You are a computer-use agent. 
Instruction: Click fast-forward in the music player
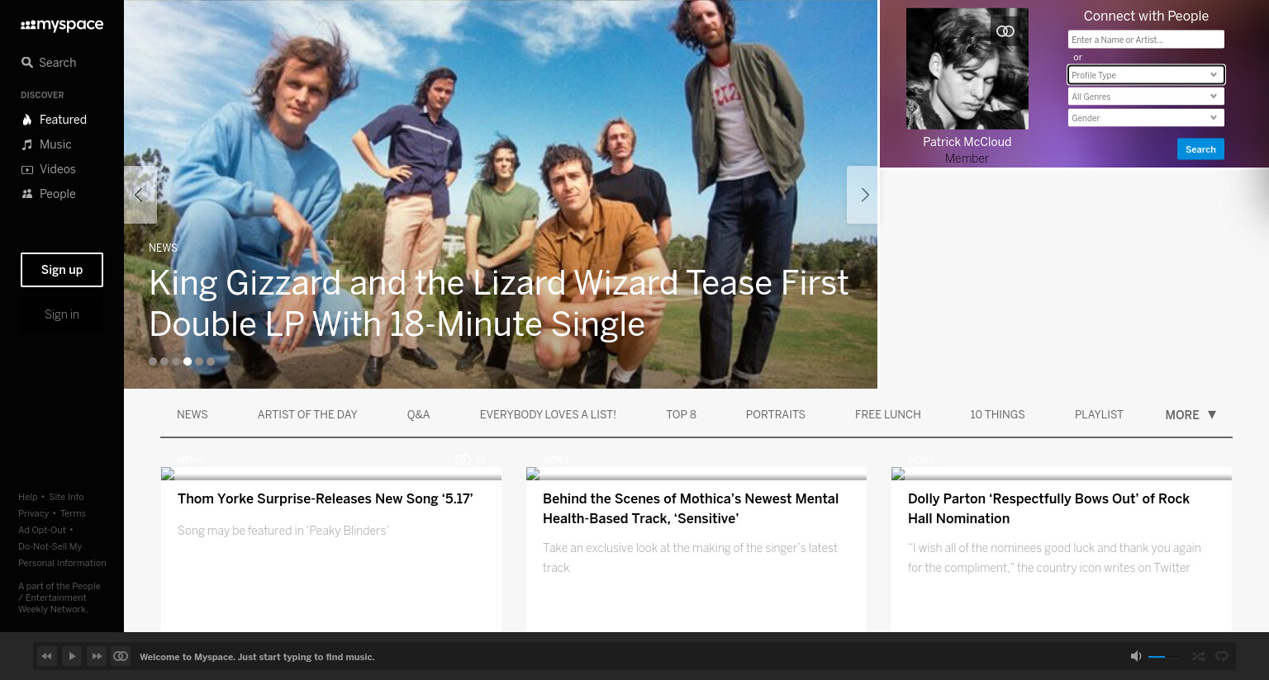(97, 656)
